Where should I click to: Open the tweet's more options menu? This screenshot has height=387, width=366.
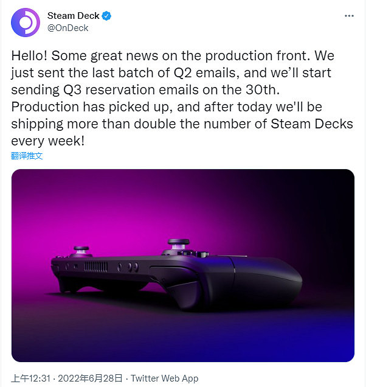click(x=349, y=15)
